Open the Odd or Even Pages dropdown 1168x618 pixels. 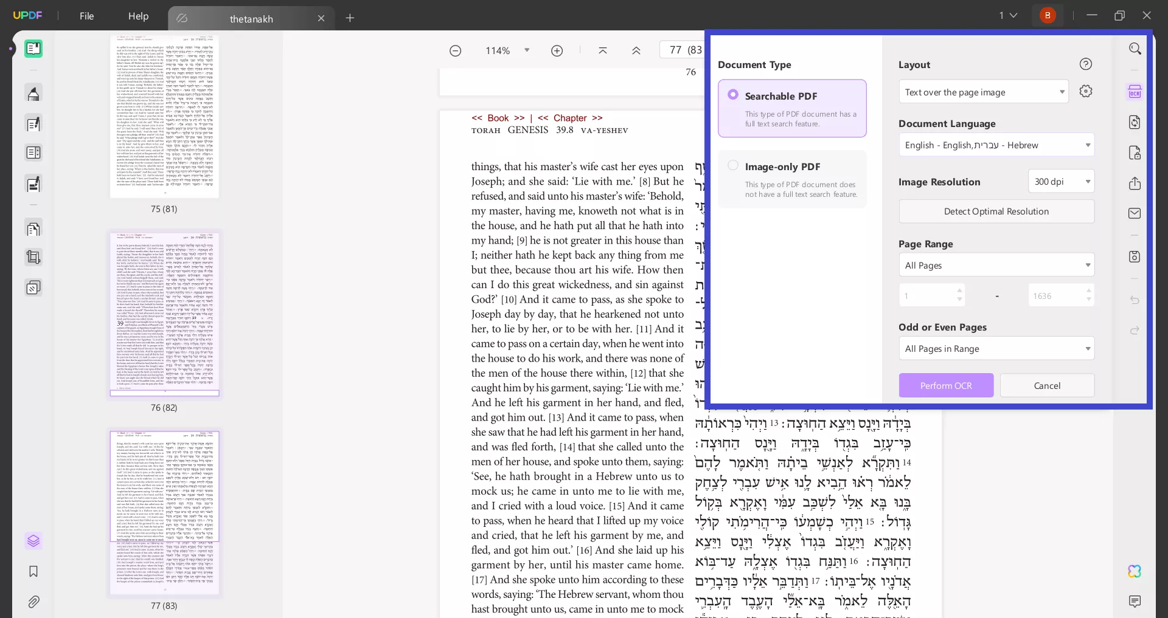[x=996, y=349]
